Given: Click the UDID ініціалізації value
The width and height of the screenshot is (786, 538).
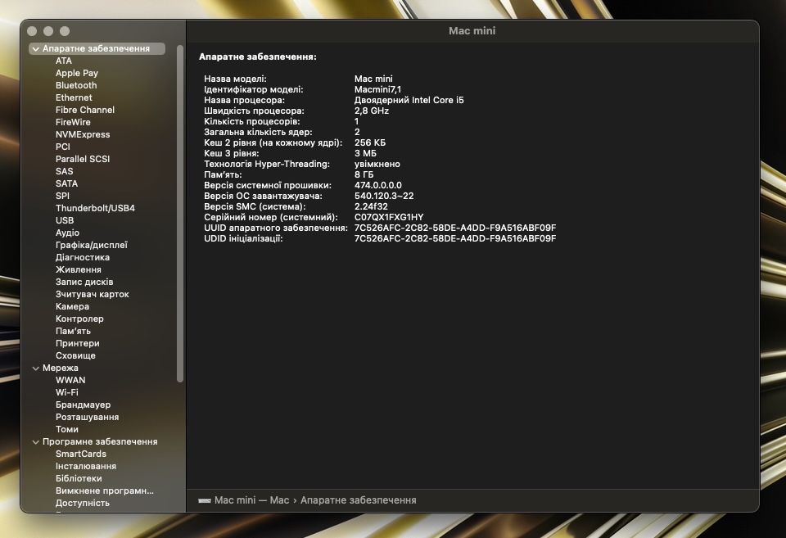Looking at the screenshot, I should click(455, 238).
